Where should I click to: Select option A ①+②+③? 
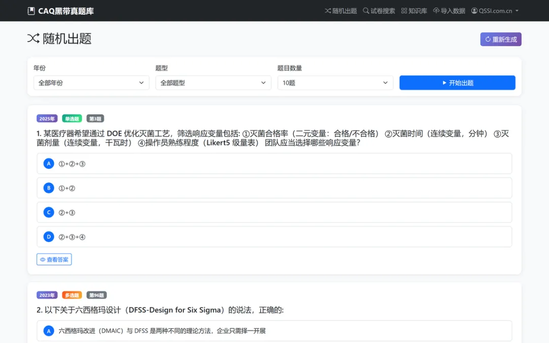click(x=274, y=164)
